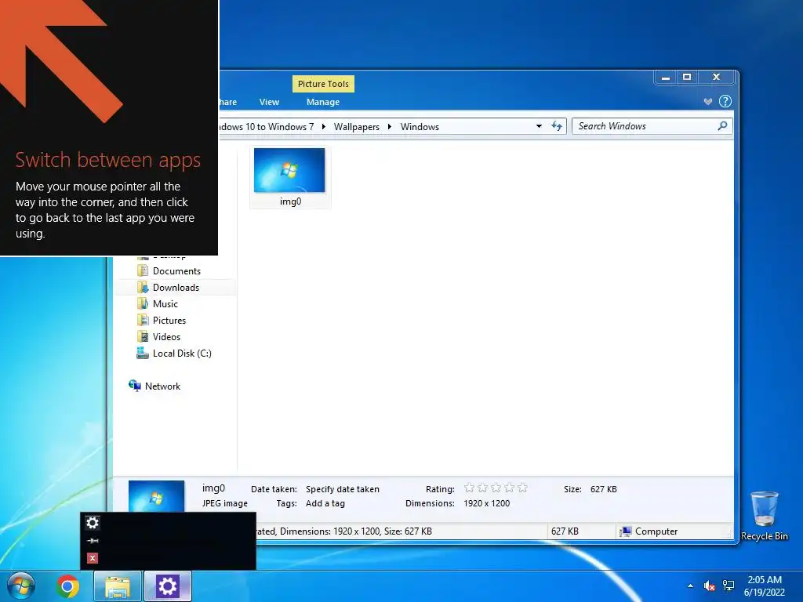This screenshot has width=803, height=602.
Task: Select Network in the navigation pane
Action: 162,386
